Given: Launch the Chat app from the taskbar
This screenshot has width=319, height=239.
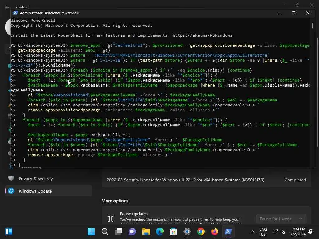Looking at the screenshot, I should point(132,232).
